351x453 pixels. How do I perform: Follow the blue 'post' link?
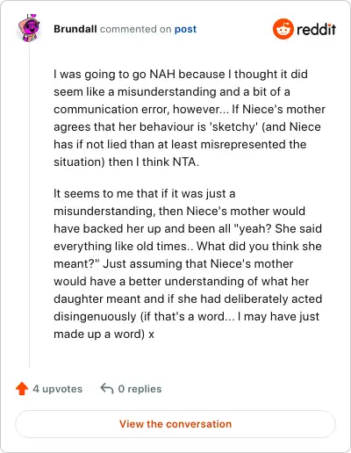click(185, 29)
